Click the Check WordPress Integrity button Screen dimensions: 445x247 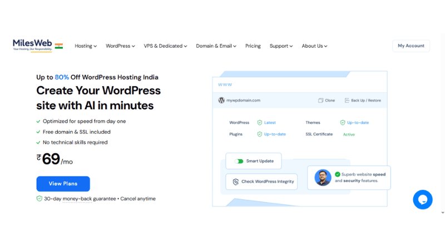pyautogui.click(x=261, y=182)
